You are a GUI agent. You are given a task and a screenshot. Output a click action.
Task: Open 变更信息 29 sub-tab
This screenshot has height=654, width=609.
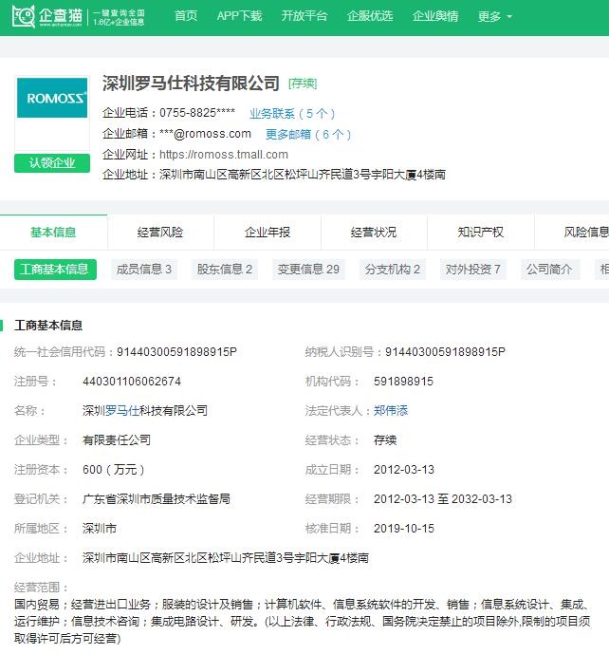(308, 270)
